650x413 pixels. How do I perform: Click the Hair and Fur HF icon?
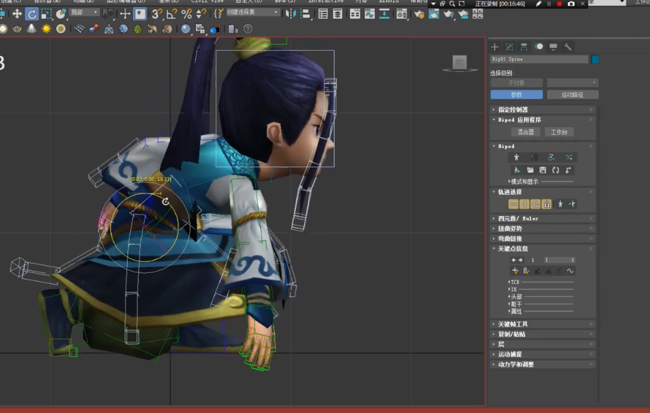click(x=152, y=29)
